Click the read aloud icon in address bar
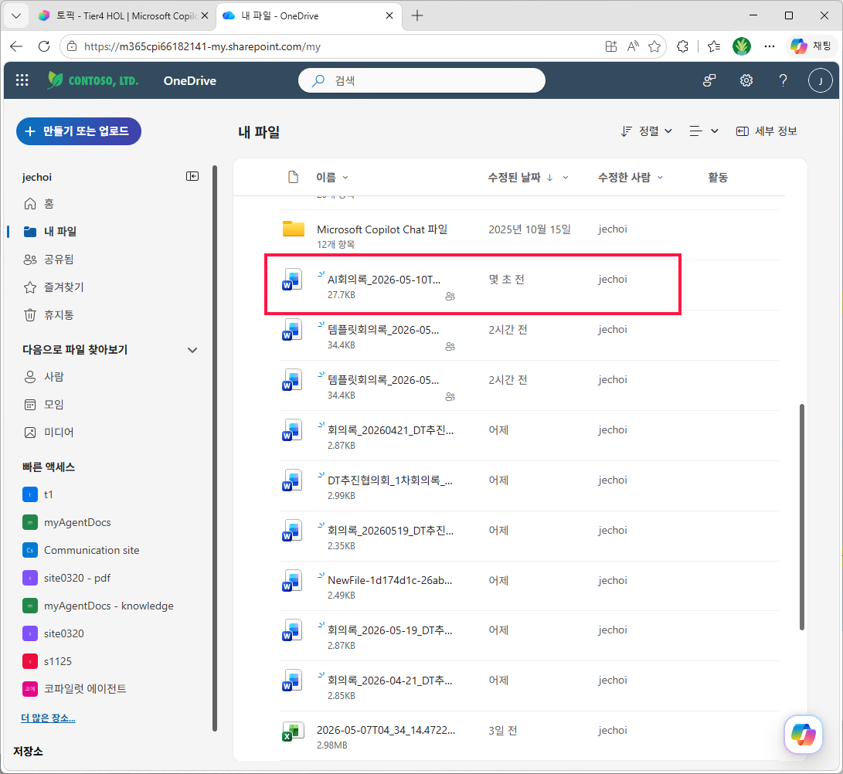Viewport: 843px width, 774px height. [x=634, y=46]
